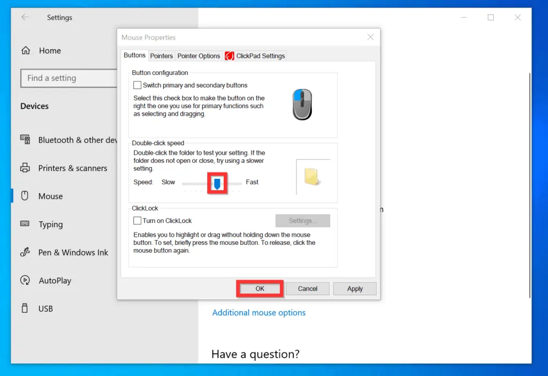This screenshot has width=548, height=376.
Task: Enable Switch primary and secondary buttons
Action: [x=138, y=85]
